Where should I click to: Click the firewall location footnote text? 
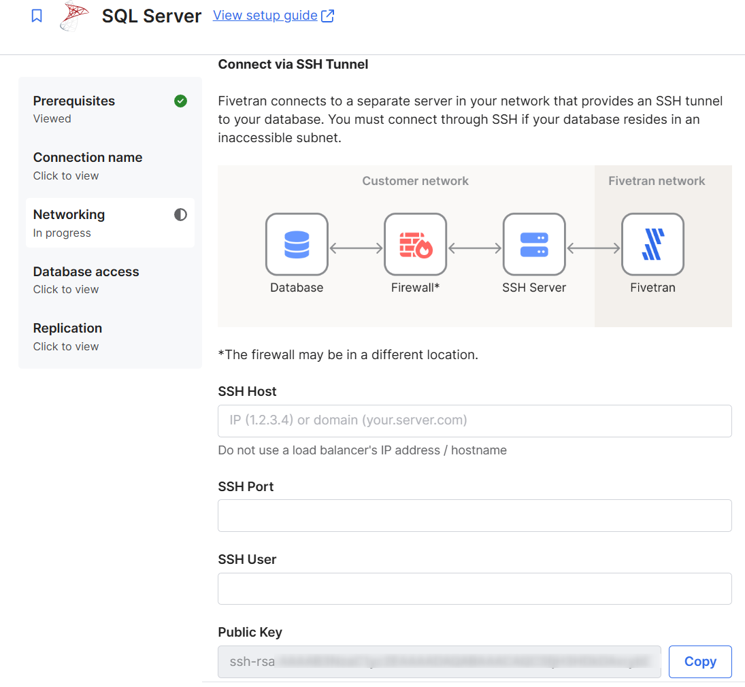click(348, 355)
